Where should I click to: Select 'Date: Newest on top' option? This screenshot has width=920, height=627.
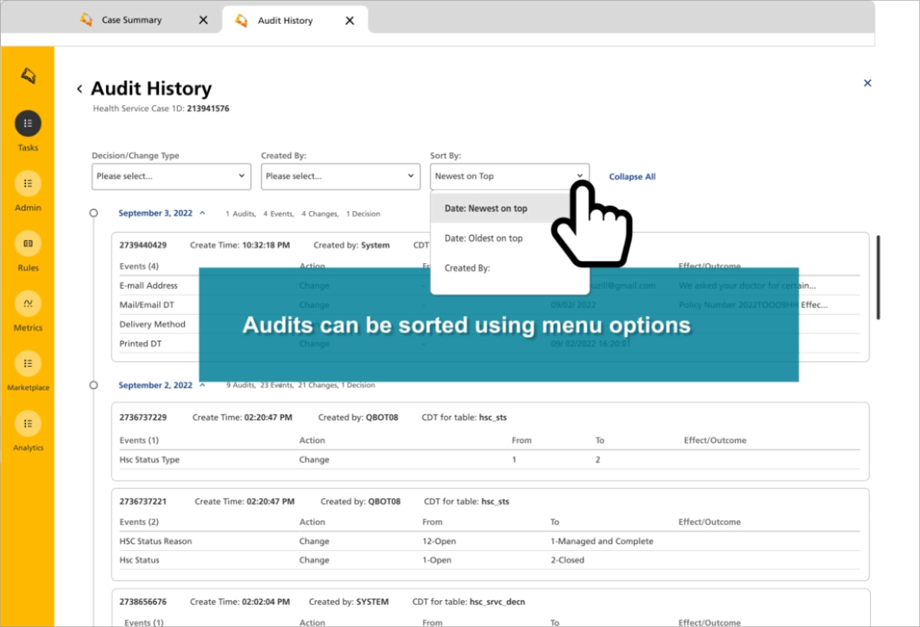tap(486, 209)
